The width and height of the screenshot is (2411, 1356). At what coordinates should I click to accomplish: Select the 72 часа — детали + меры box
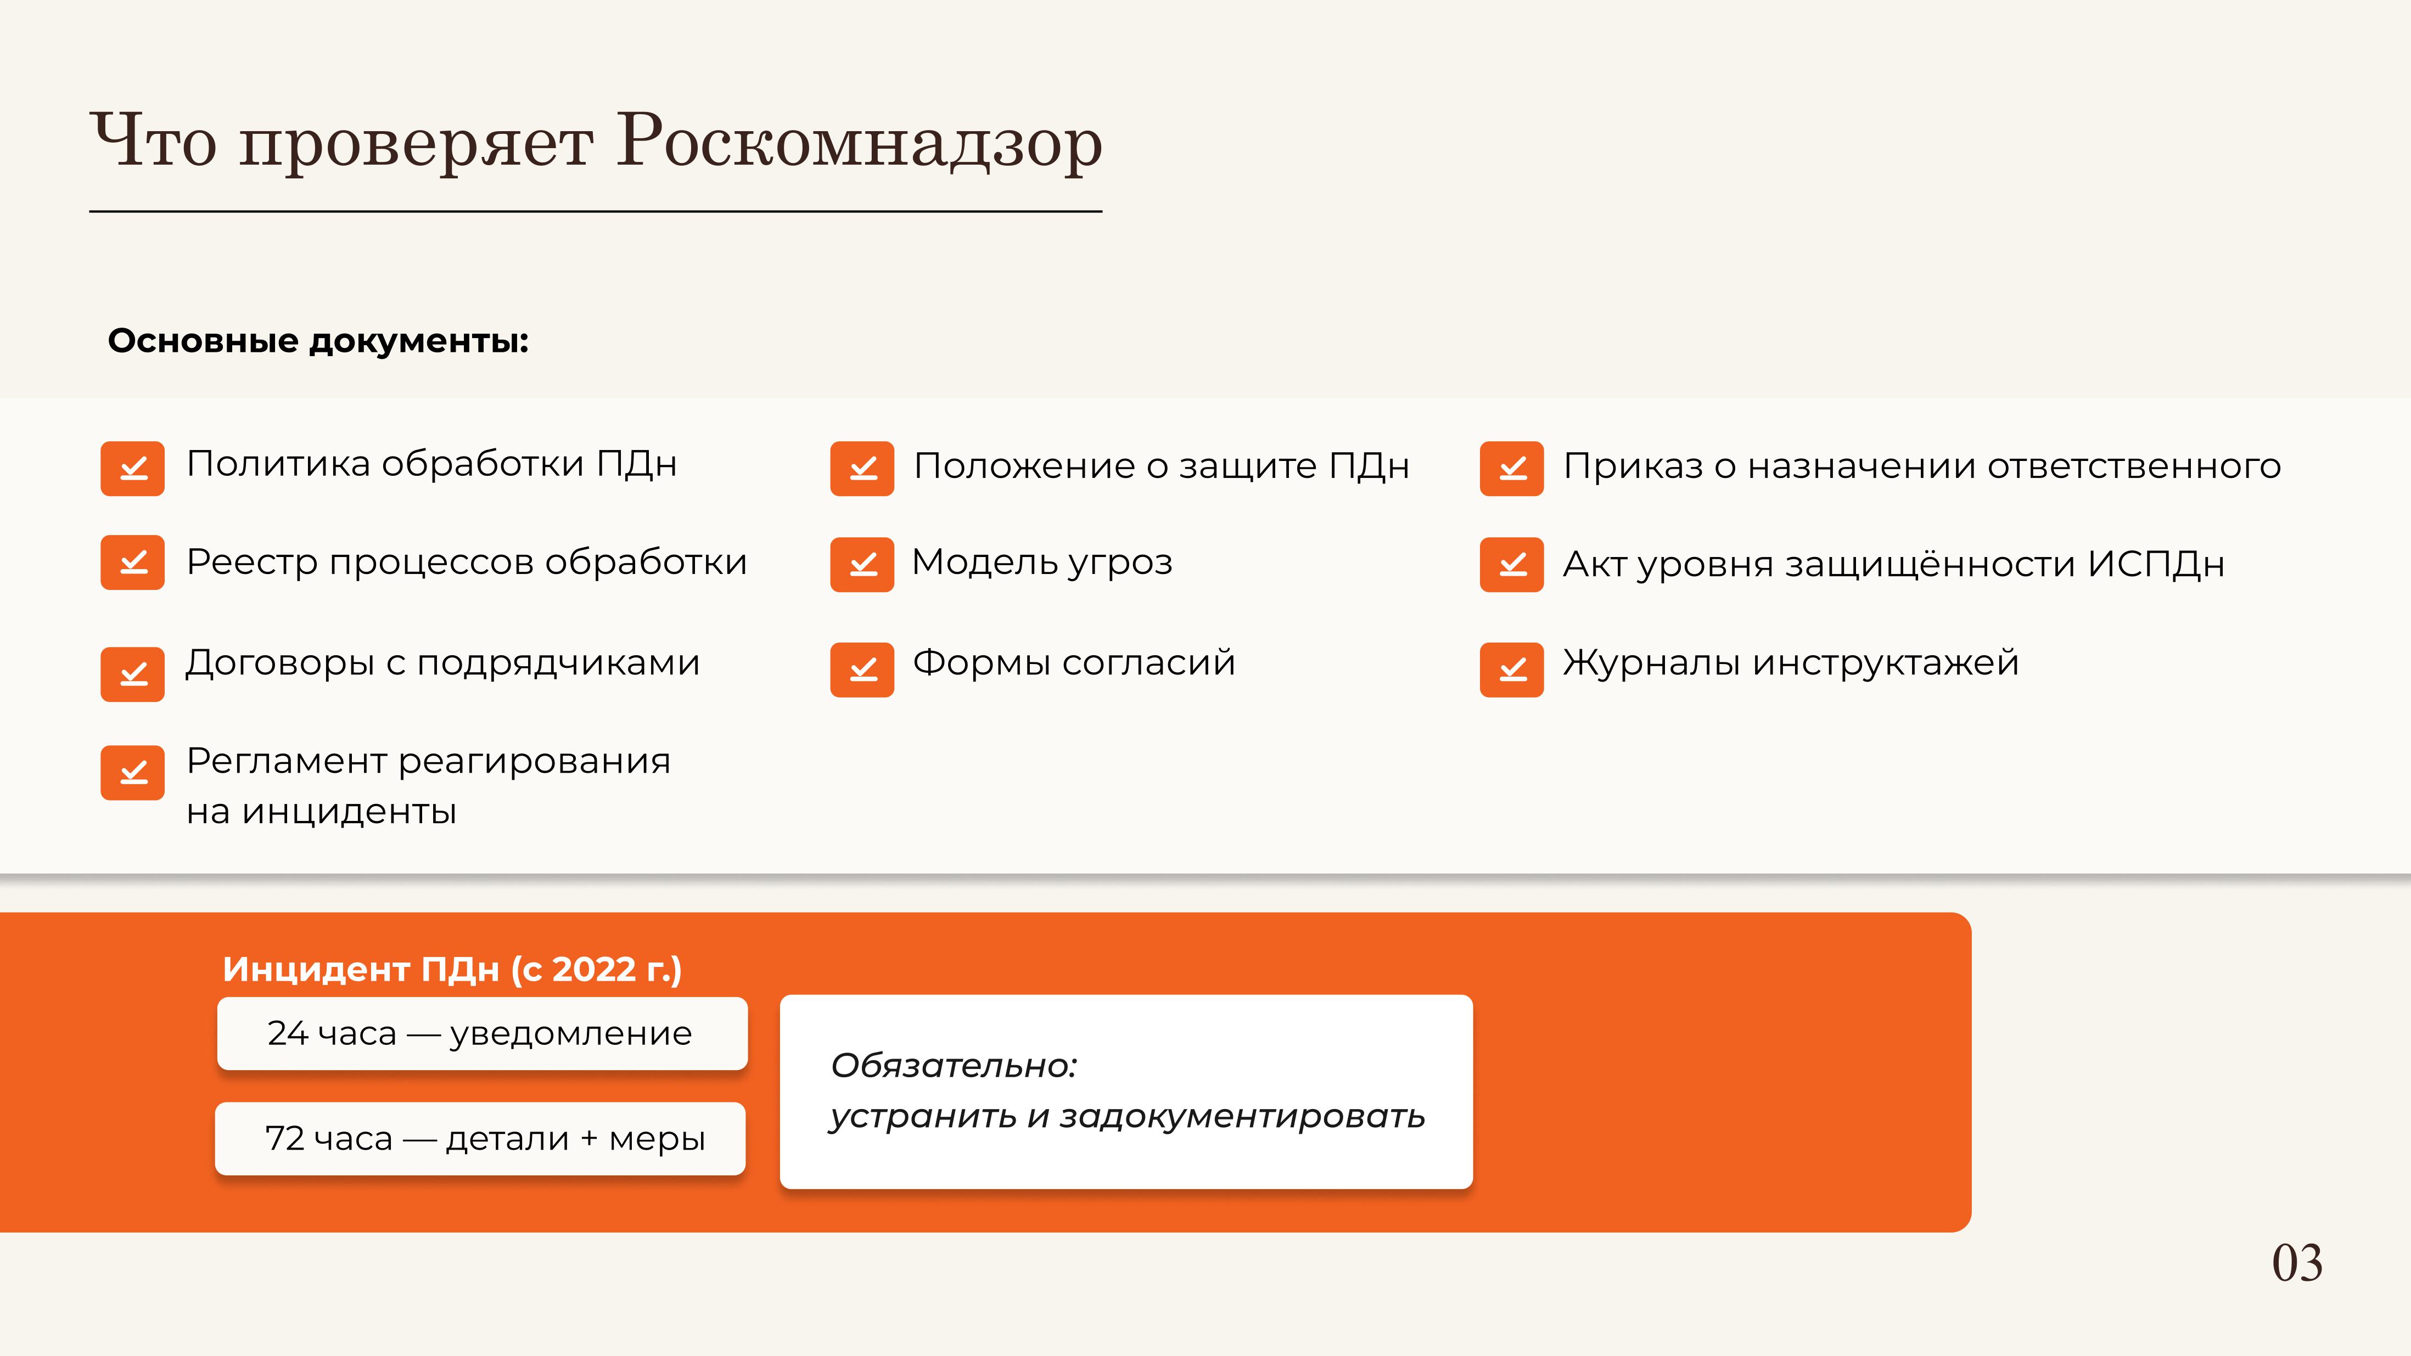480,1138
